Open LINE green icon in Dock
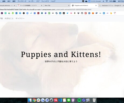This screenshot has height=103, width=124. point(69,100)
